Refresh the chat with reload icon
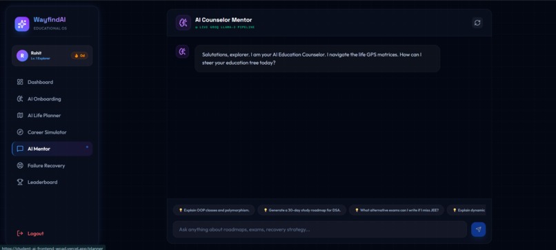The height and width of the screenshot is (250, 556). pyautogui.click(x=477, y=23)
